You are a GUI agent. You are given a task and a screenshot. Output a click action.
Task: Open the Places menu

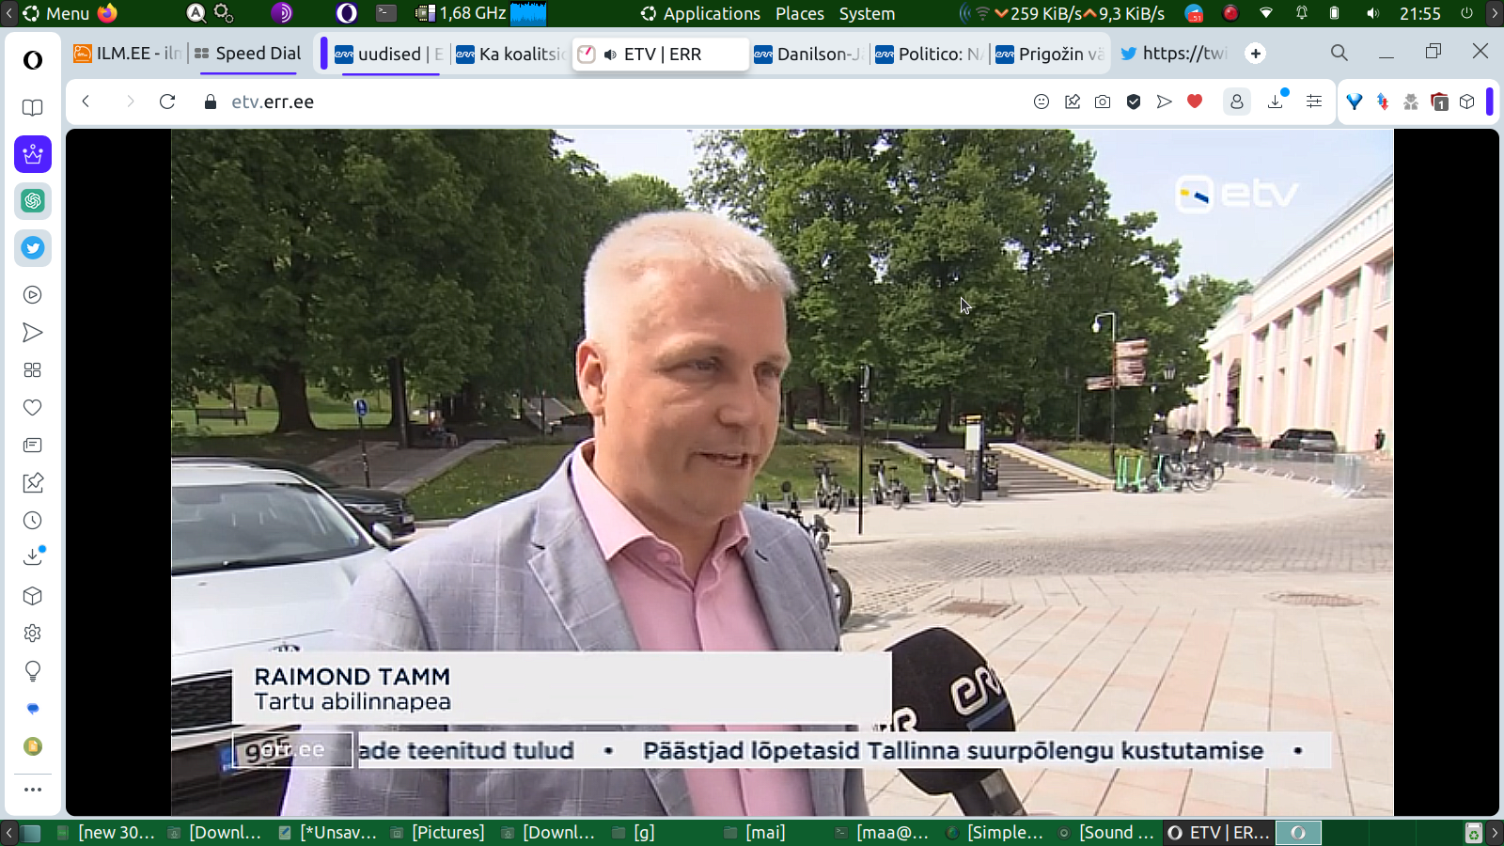coord(800,13)
